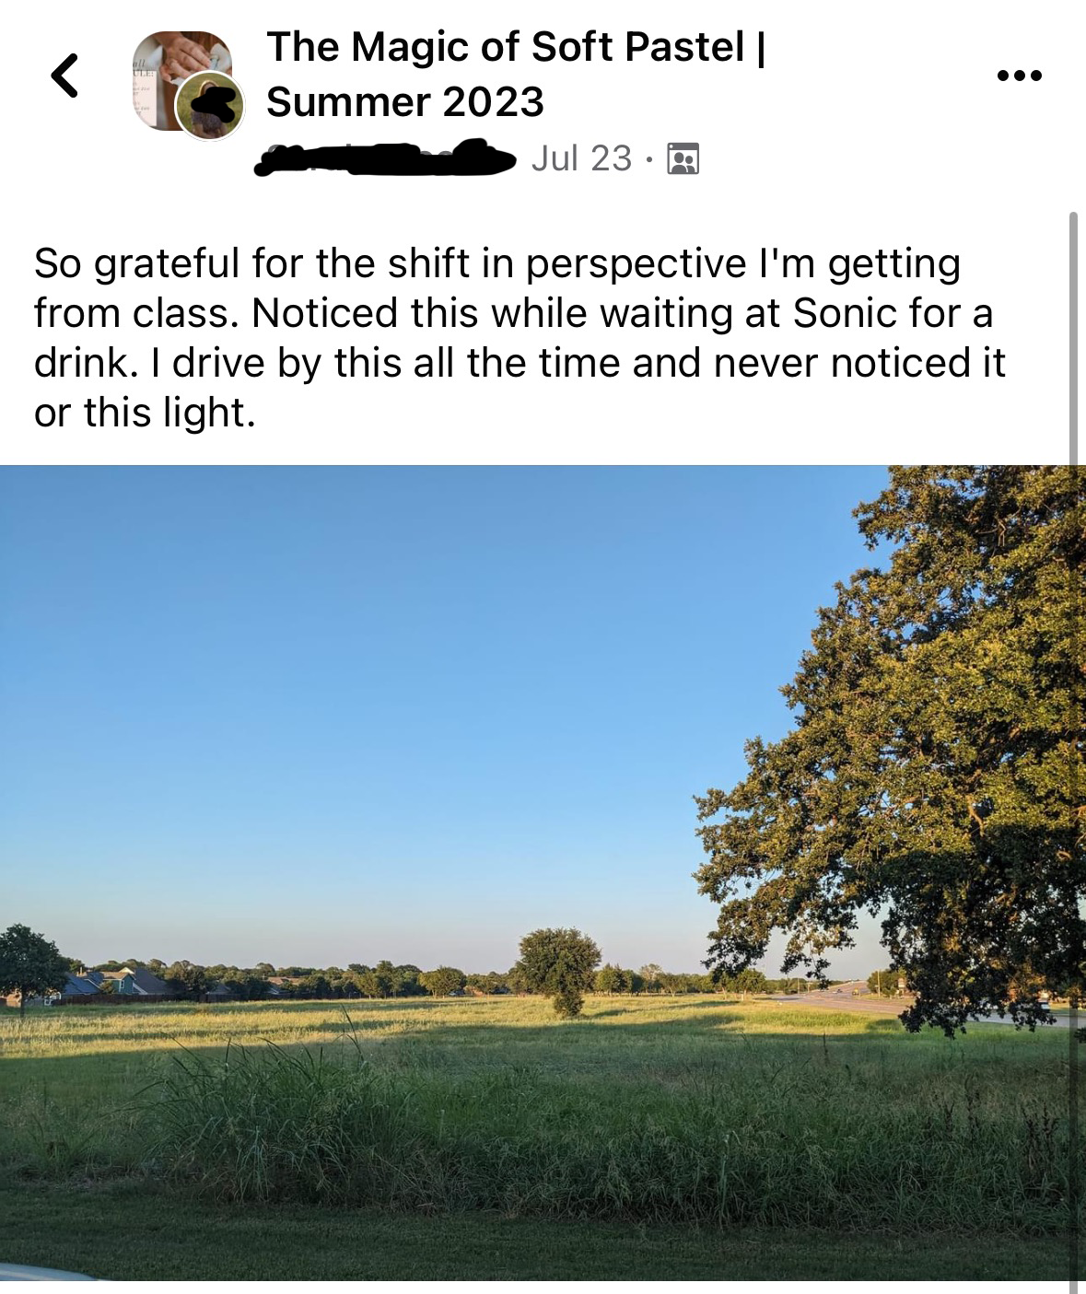Go back with the left arrow

coord(64,75)
